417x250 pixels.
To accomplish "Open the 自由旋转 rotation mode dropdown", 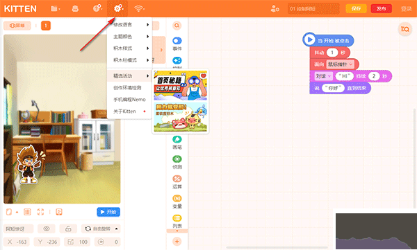I will click(101, 229).
